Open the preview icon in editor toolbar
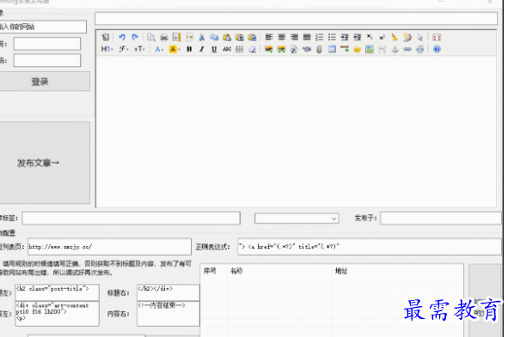 click(151, 37)
